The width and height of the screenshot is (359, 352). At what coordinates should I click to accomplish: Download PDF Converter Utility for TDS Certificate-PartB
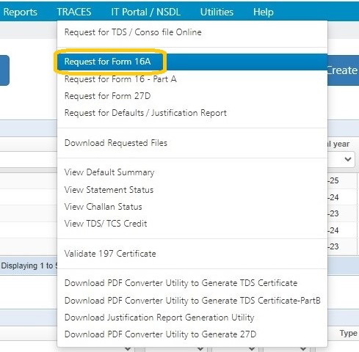(x=192, y=301)
